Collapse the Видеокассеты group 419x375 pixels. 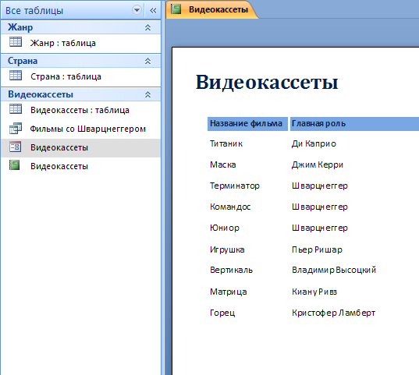(147, 94)
